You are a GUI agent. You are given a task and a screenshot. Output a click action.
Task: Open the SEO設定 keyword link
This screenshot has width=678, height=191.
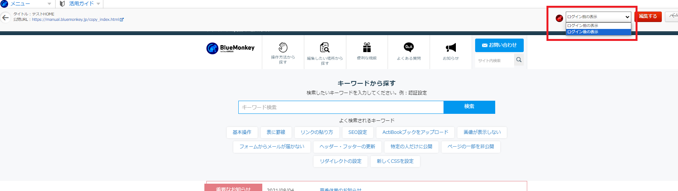358,132
